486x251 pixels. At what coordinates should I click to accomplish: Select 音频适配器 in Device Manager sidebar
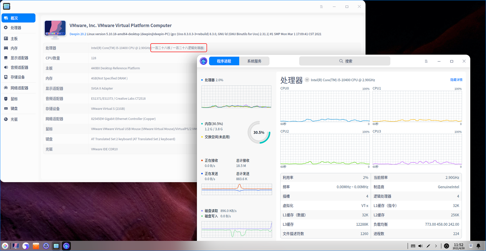pos(19,67)
